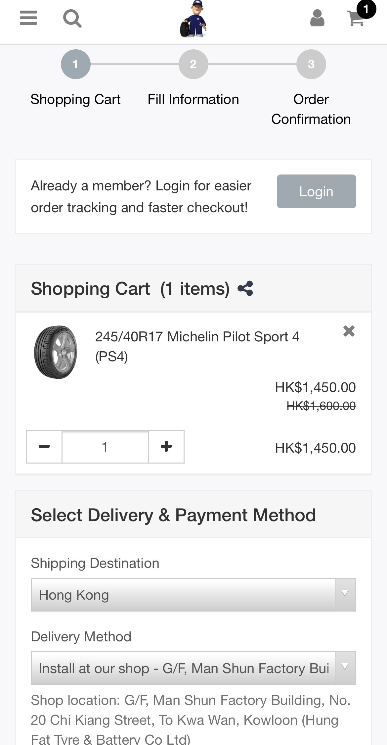Decrease tyre quantity with minus button
387x745 pixels.
coord(44,447)
